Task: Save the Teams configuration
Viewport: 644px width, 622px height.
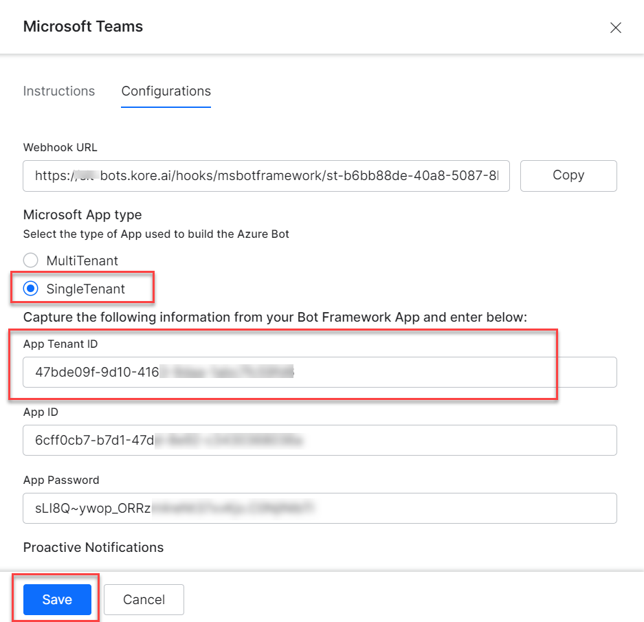Action: (57, 599)
